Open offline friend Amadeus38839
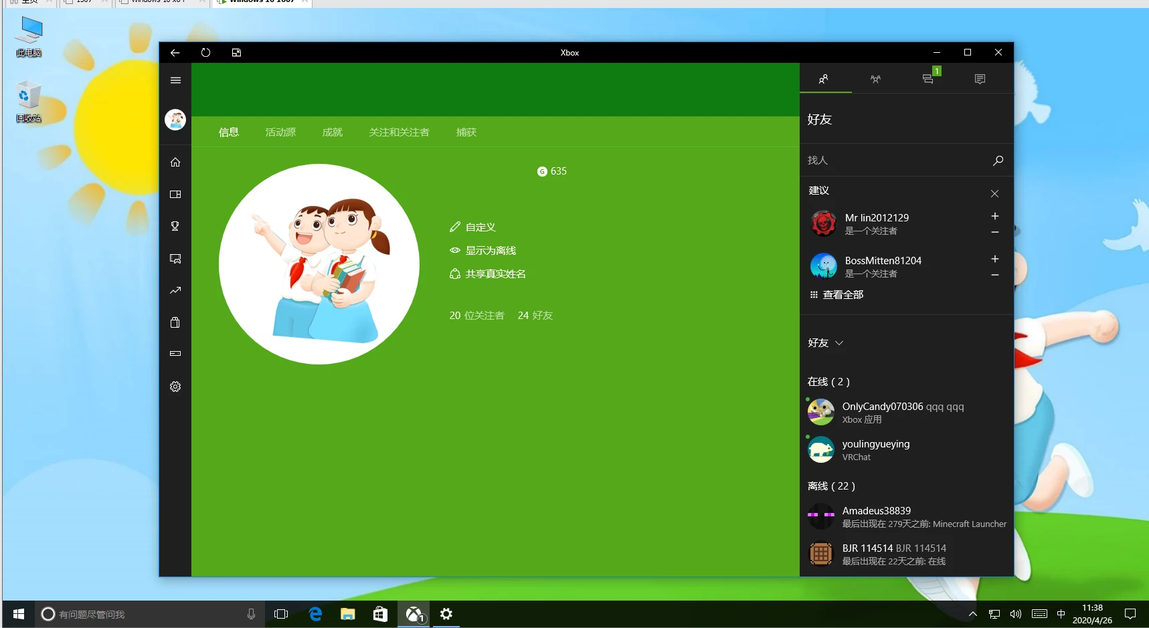 click(x=907, y=517)
